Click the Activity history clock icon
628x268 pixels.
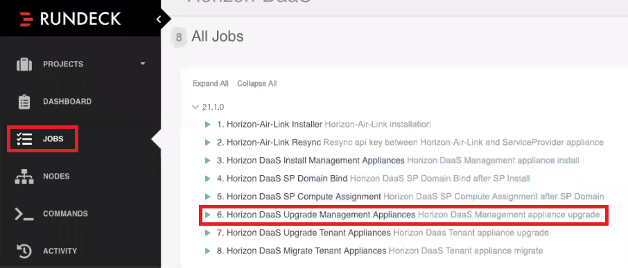pyautogui.click(x=24, y=251)
